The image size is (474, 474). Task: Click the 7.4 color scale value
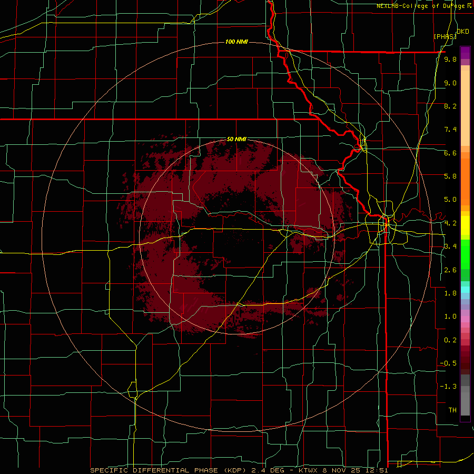coord(450,130)
